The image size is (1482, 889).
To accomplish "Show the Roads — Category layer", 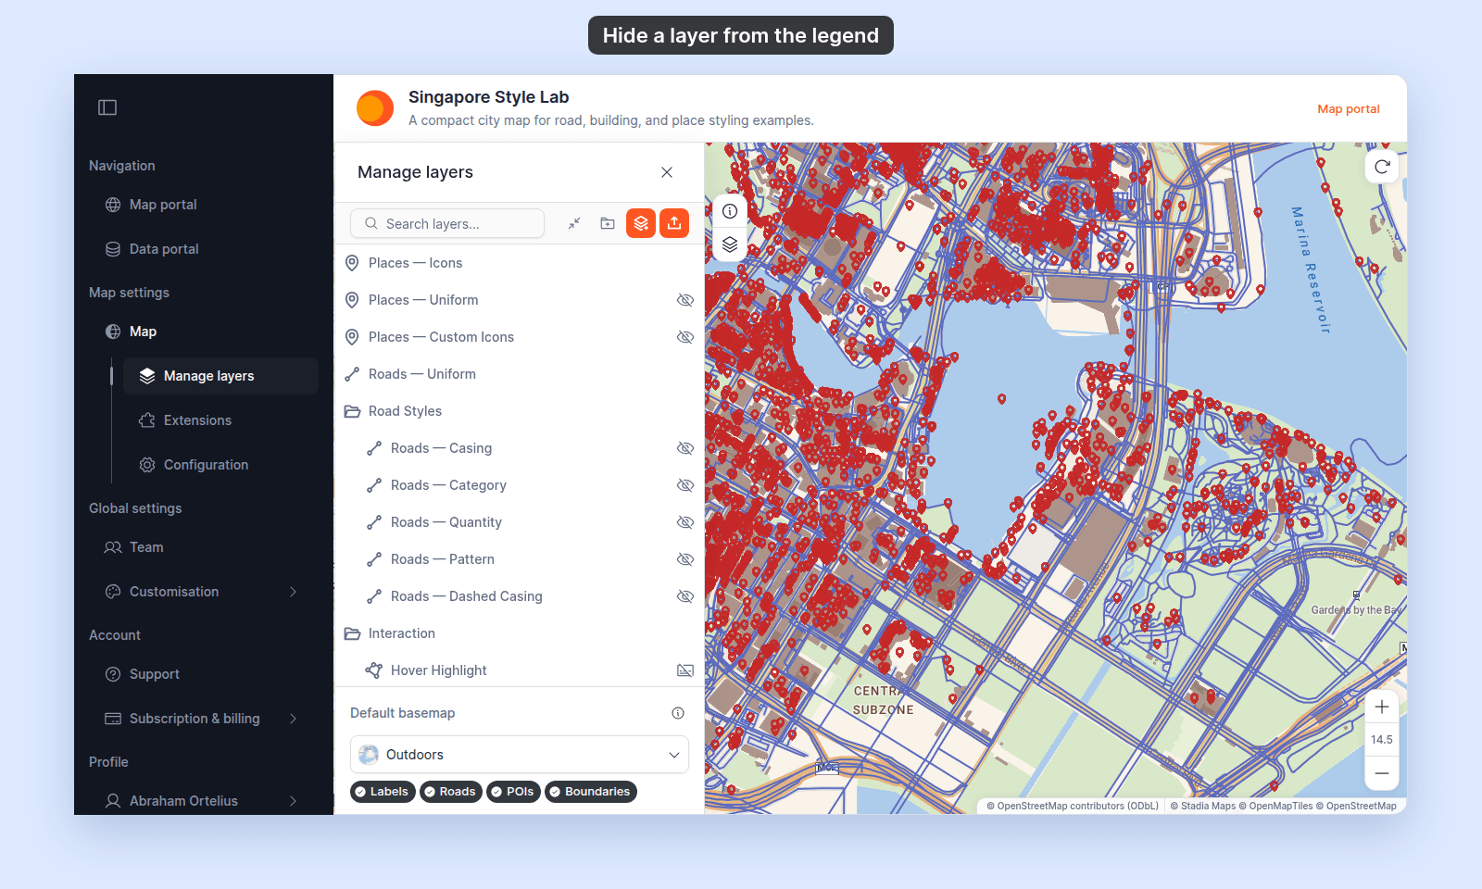I will (x=685, y=485).
